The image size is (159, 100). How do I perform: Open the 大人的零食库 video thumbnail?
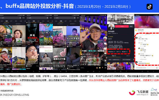(73, 37)
